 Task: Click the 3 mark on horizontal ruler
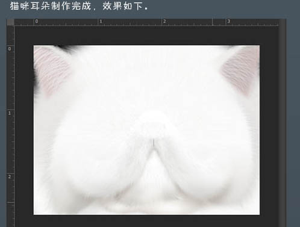point(228,21)
